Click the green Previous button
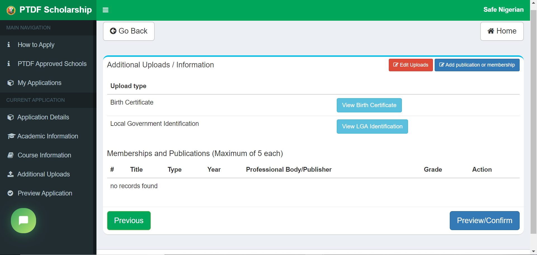Screen dimensions: 537x255 click(129, 221)
